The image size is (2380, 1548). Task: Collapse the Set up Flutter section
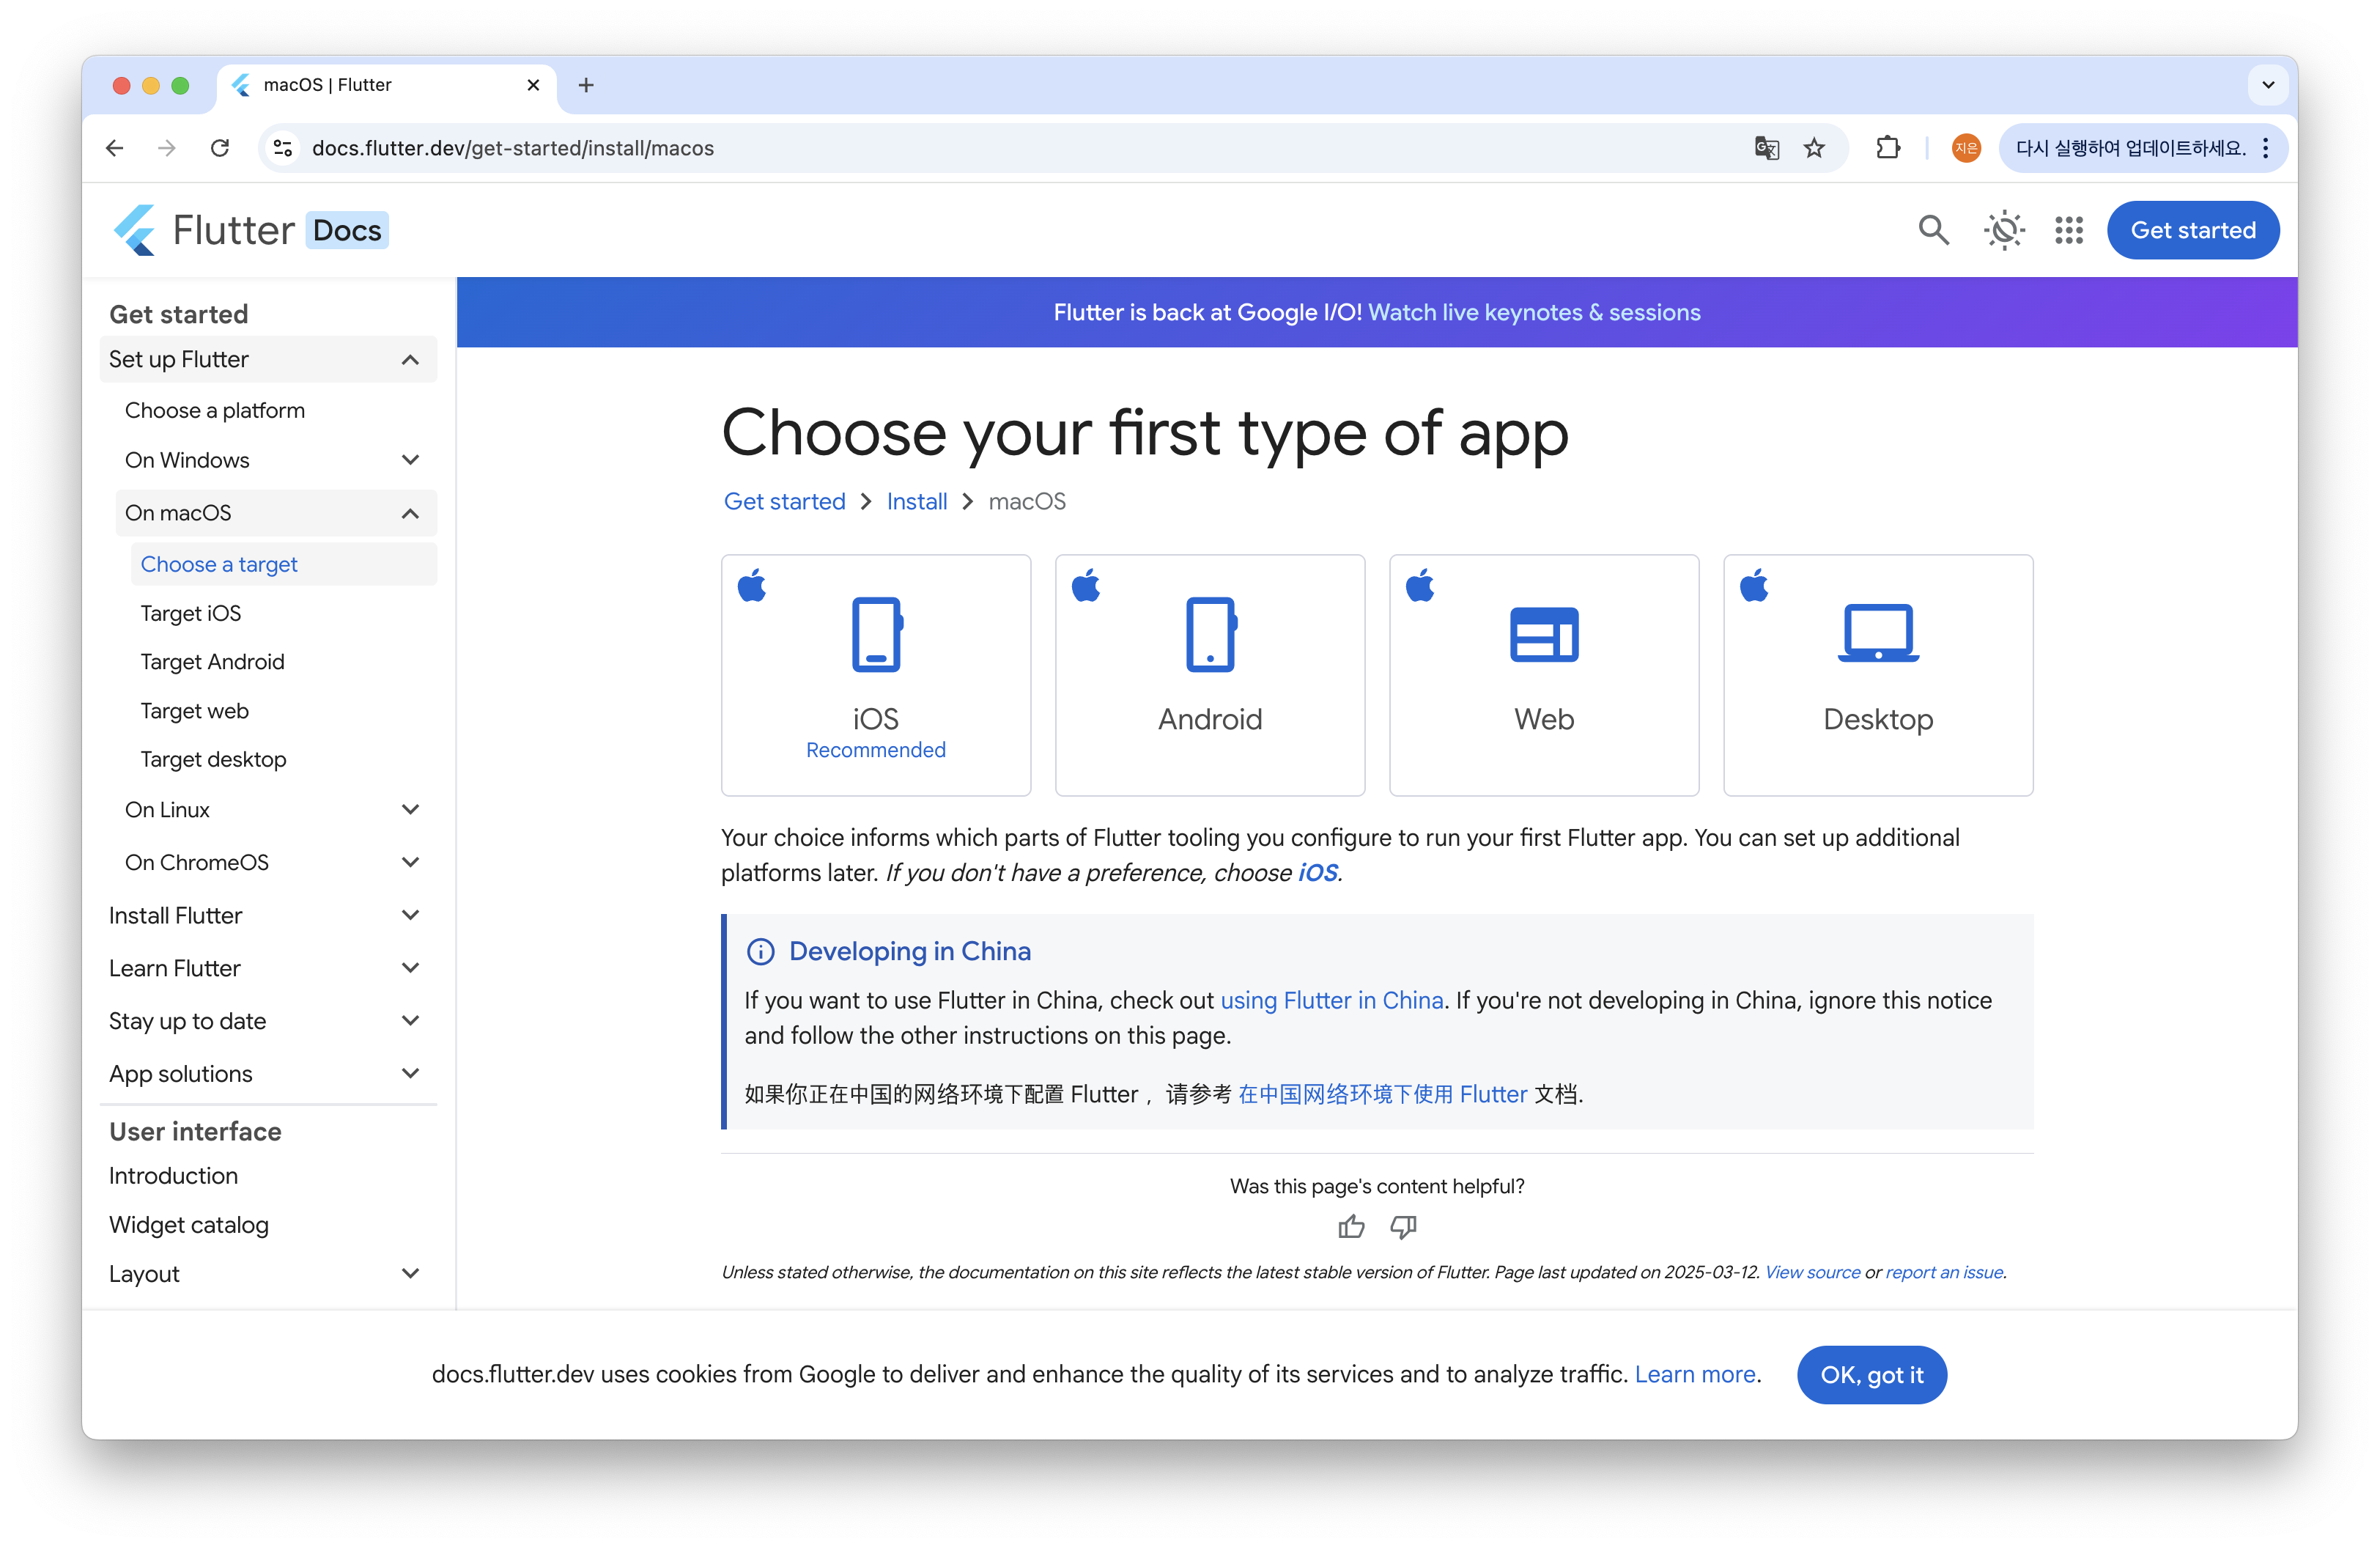[x=268, y=359]
